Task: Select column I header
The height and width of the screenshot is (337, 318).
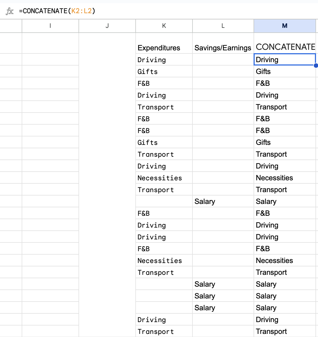Action: [50, 26]
